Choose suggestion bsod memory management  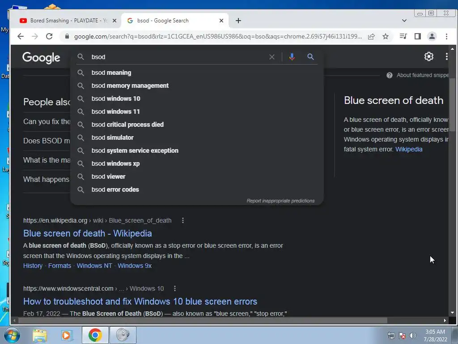pyautogui.click(x=197, y=86)
